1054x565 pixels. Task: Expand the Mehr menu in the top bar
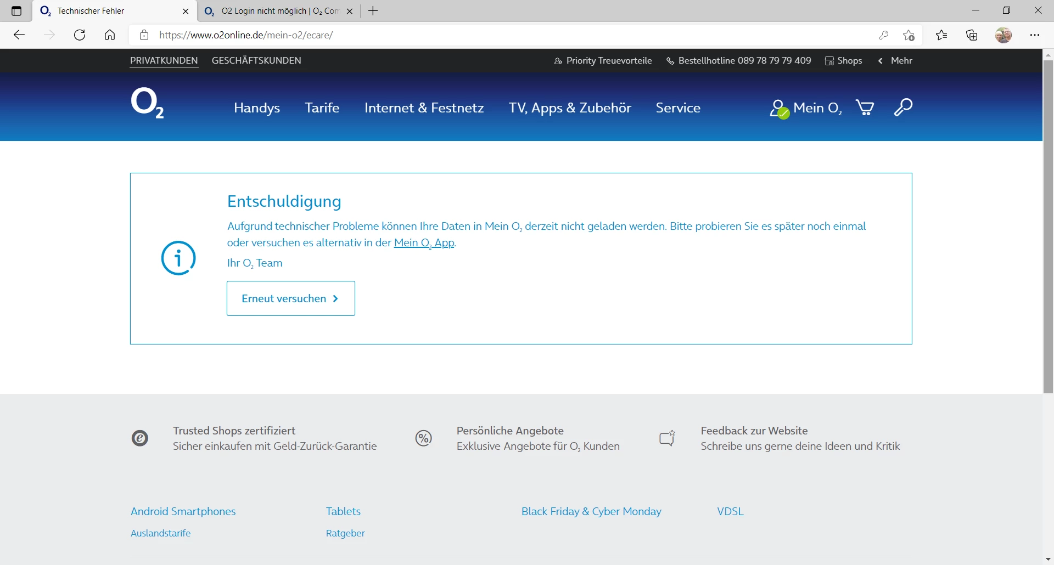[895, 60]
